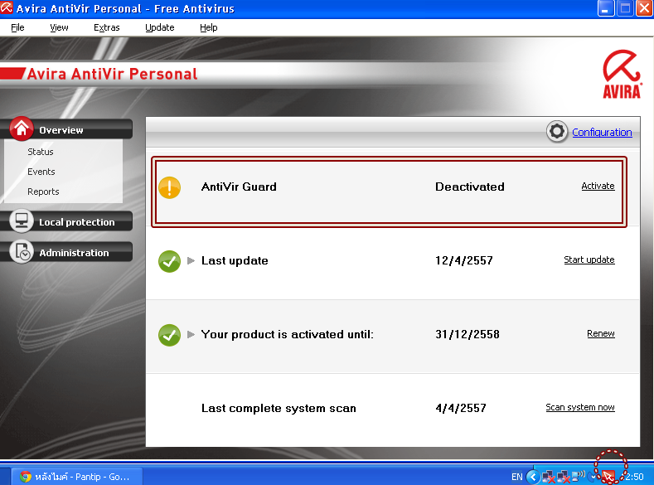
Task: Click the red Overview home icon
Action: (x=22, y=129)
